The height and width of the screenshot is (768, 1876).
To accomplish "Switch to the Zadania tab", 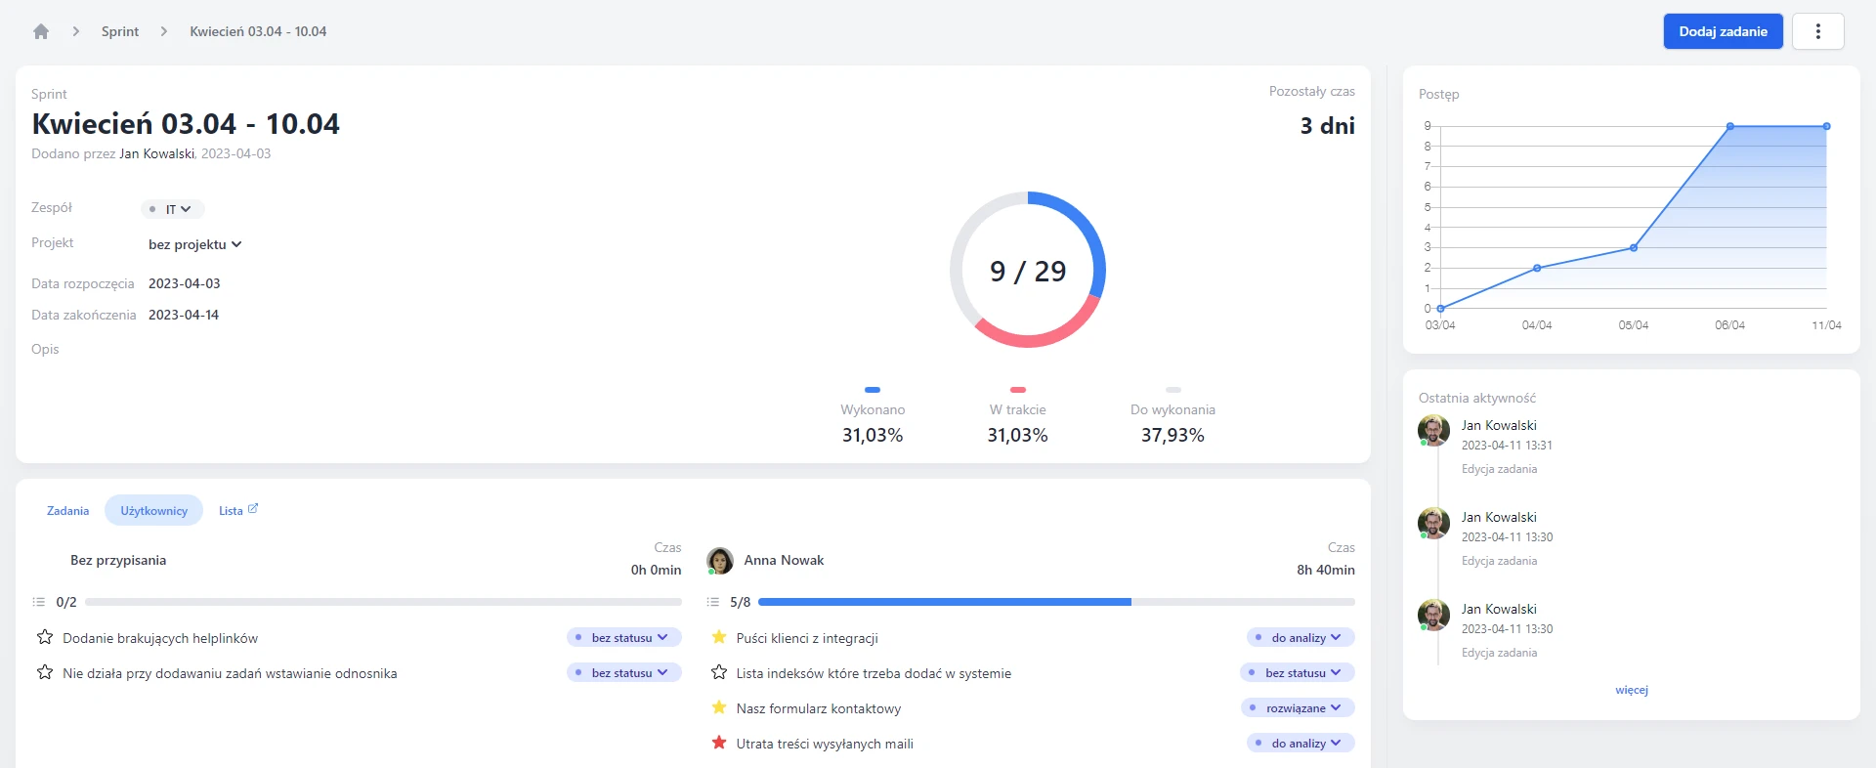I will 67,510.
